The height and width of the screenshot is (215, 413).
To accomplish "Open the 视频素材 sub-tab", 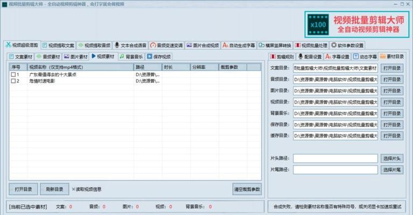I will [x=103, y=56].
